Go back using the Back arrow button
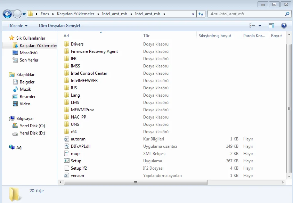This screenshot has width=293, height=203. pos(8,14)
